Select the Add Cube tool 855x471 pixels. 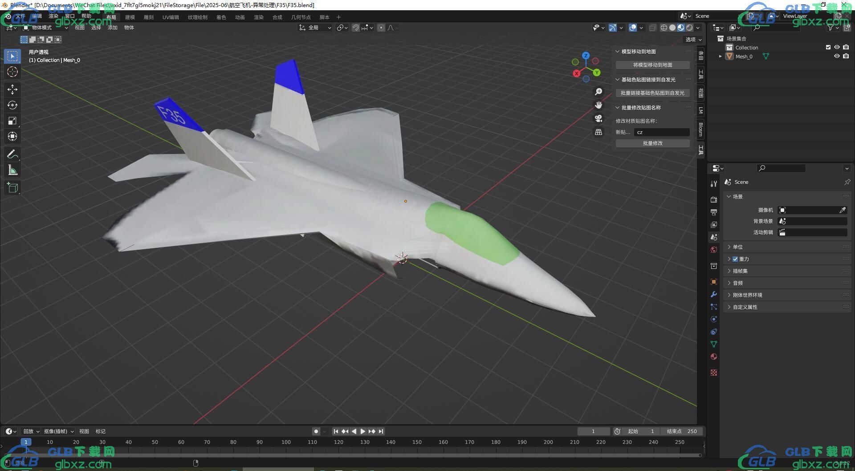tap(12, 188)
